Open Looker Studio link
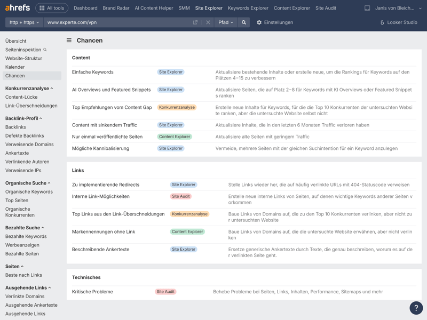Screen dimensions: 427x320 click(399, 22)
